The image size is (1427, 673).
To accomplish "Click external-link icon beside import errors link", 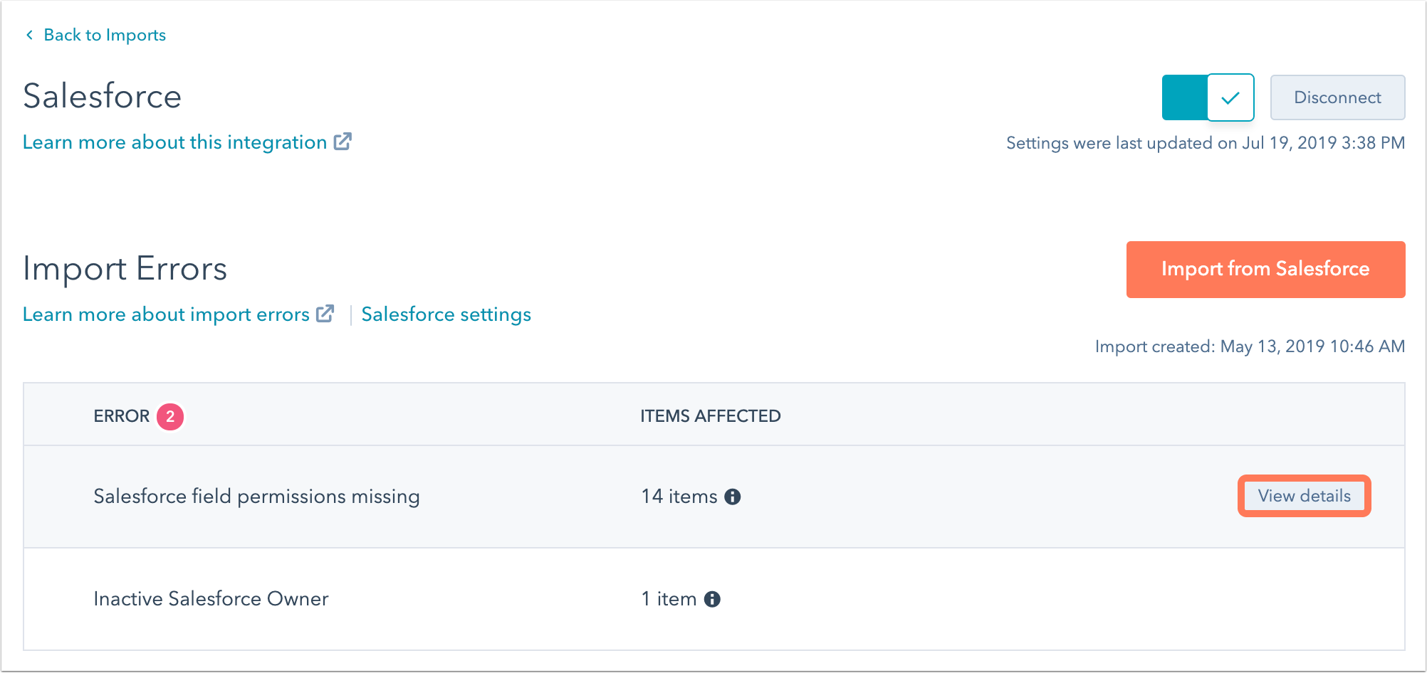I will pyautogui.click(x=325, y=314).
